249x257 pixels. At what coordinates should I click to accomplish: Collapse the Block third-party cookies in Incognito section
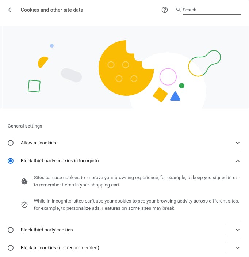tap(238, 161)
